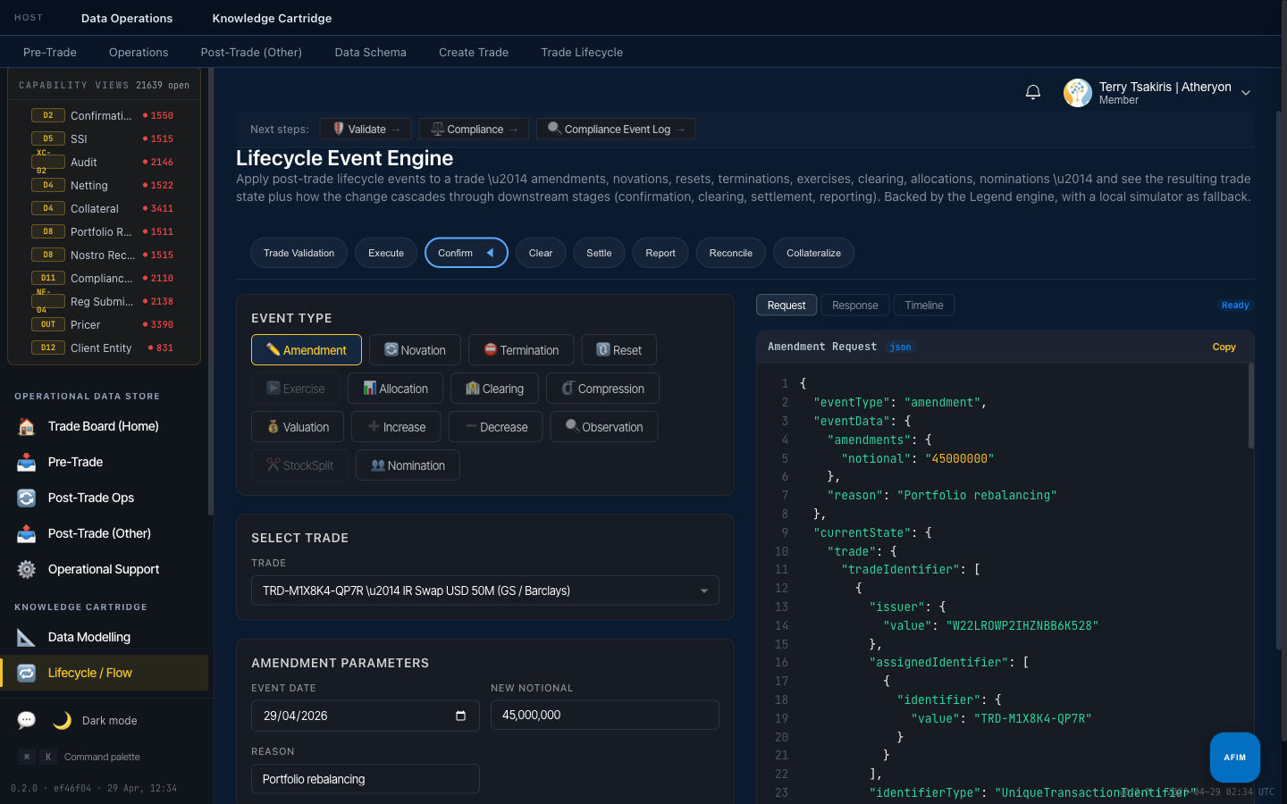This screenshot has height=804, width=1287.
Task: Select the Nomination event type
Action: pyautogui.click(x=408, y=465)
